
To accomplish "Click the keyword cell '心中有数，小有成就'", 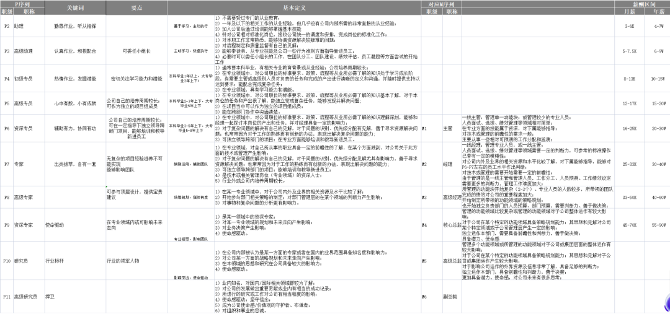I will coord(75,103).
